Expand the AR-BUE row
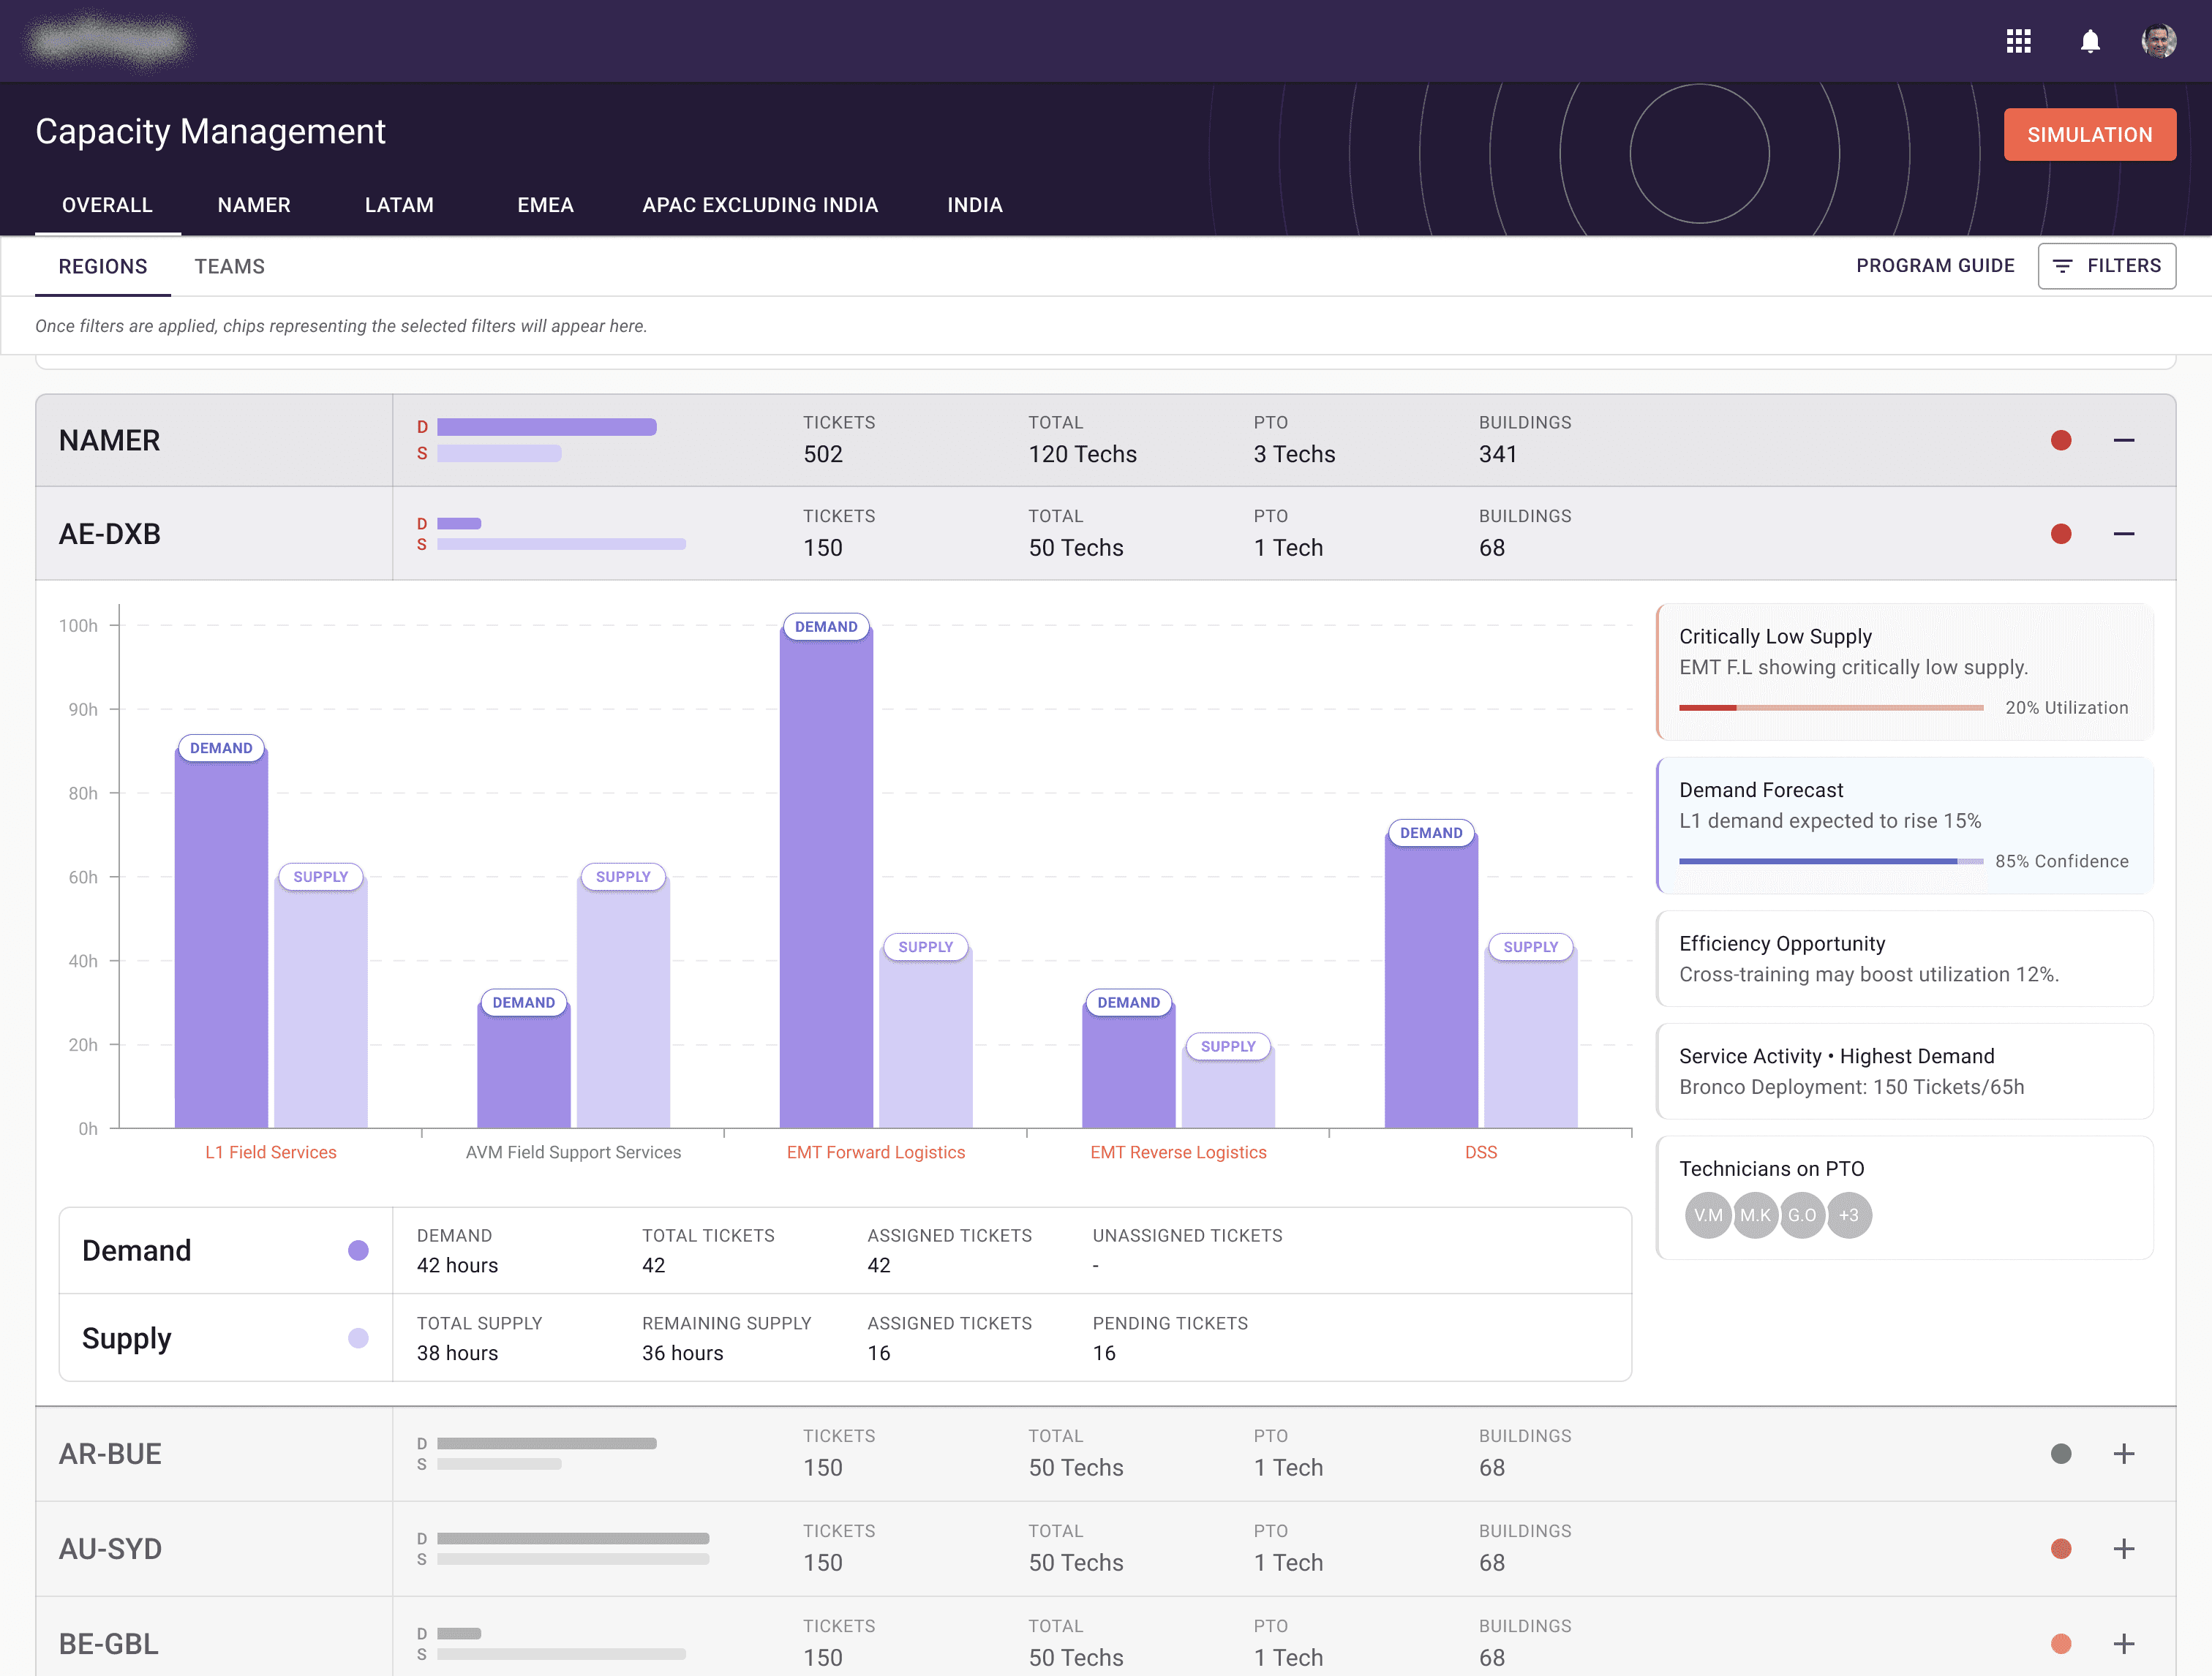The height and width of the screenshot is (1676, 2212). pyautogui.click(x=2123, y=1454)
